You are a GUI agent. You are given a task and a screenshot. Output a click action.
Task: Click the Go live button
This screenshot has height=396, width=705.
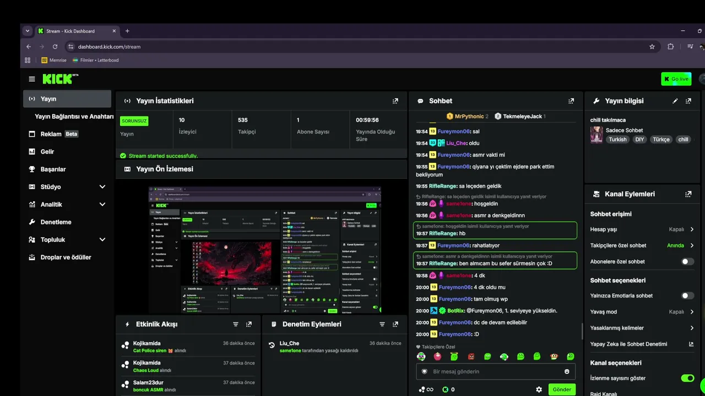pyautogui.click(x=676, y=79)
